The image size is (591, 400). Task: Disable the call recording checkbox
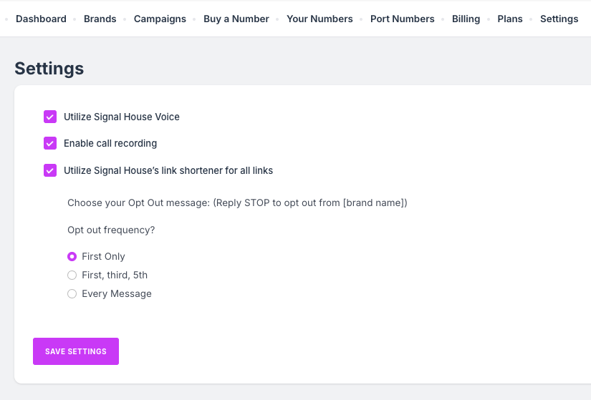50,143
